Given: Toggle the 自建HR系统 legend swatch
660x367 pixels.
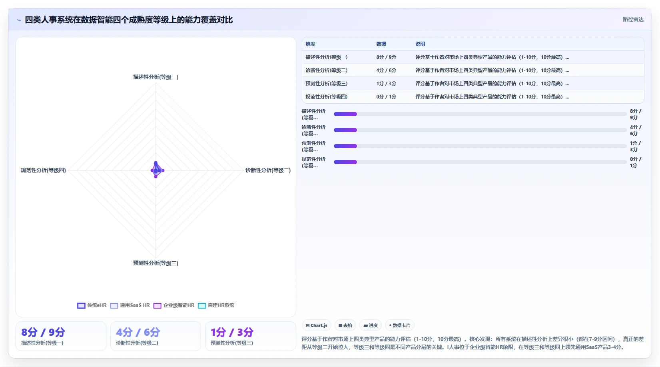Looking at the screenshot, I should (x=202, y=305).
